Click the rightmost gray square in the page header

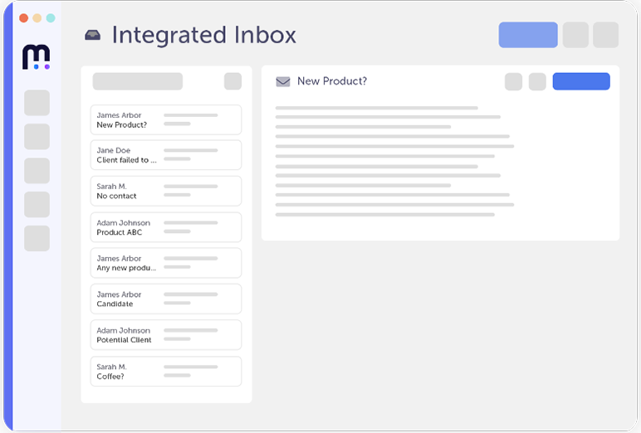coord(605,35)
